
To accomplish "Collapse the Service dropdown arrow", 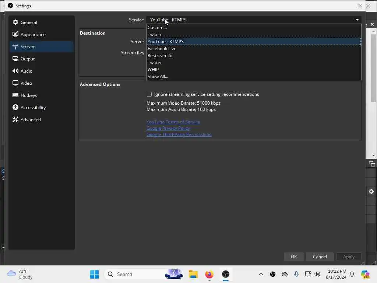I will [357, 20].
